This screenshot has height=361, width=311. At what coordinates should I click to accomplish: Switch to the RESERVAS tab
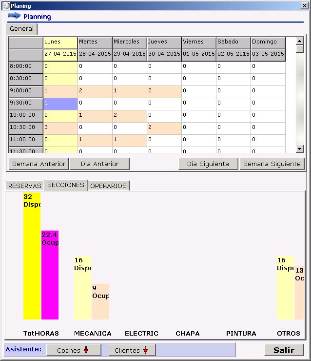(24, 186)
